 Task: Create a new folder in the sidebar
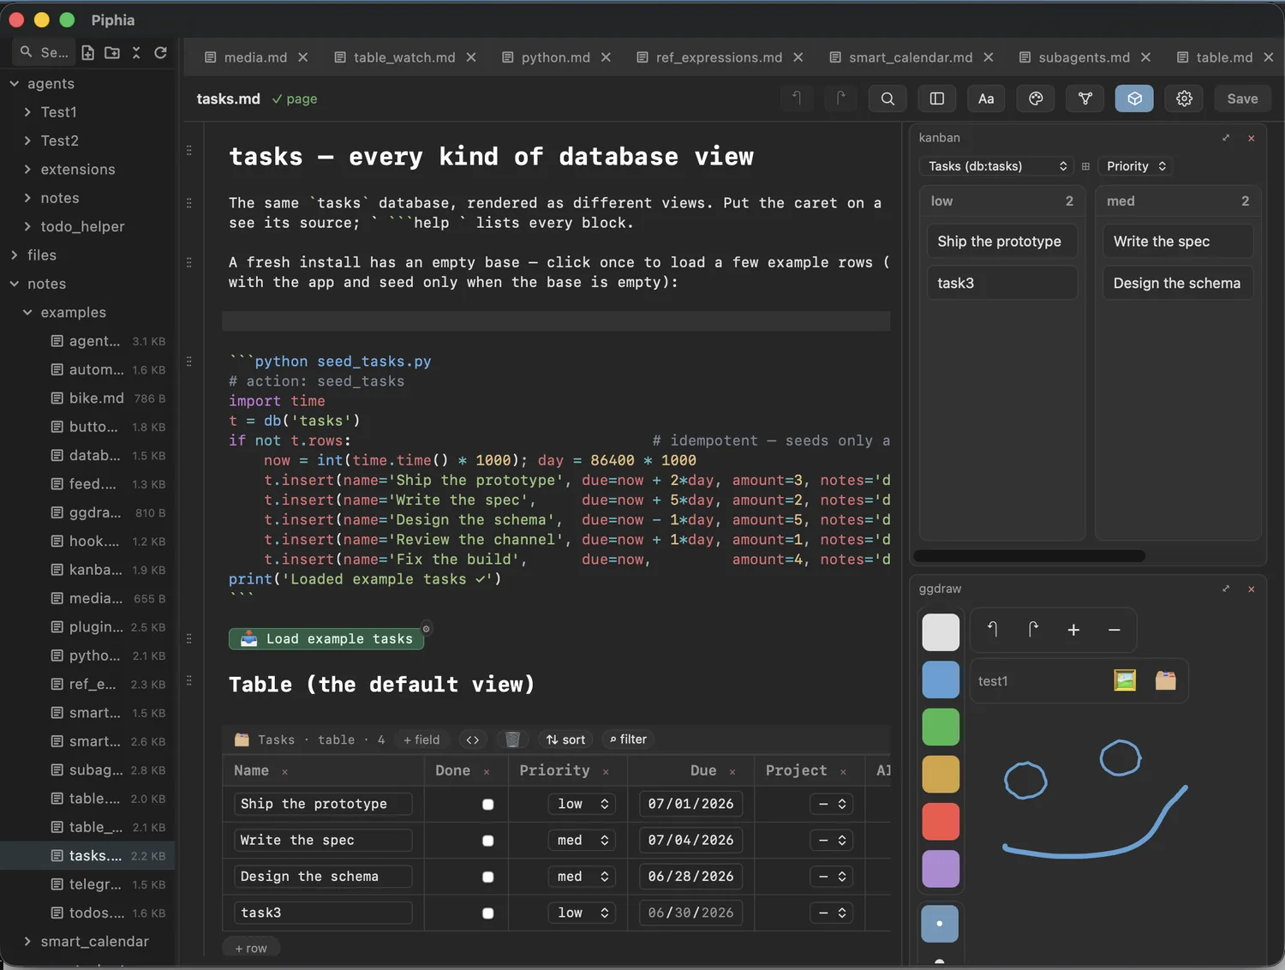(112, 53)
